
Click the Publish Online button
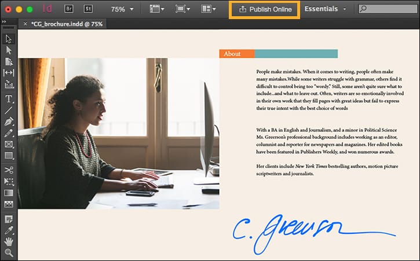pos(264,10)
